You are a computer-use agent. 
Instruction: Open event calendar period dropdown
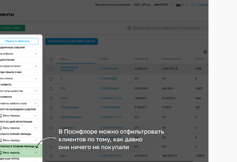pos(19,116)
